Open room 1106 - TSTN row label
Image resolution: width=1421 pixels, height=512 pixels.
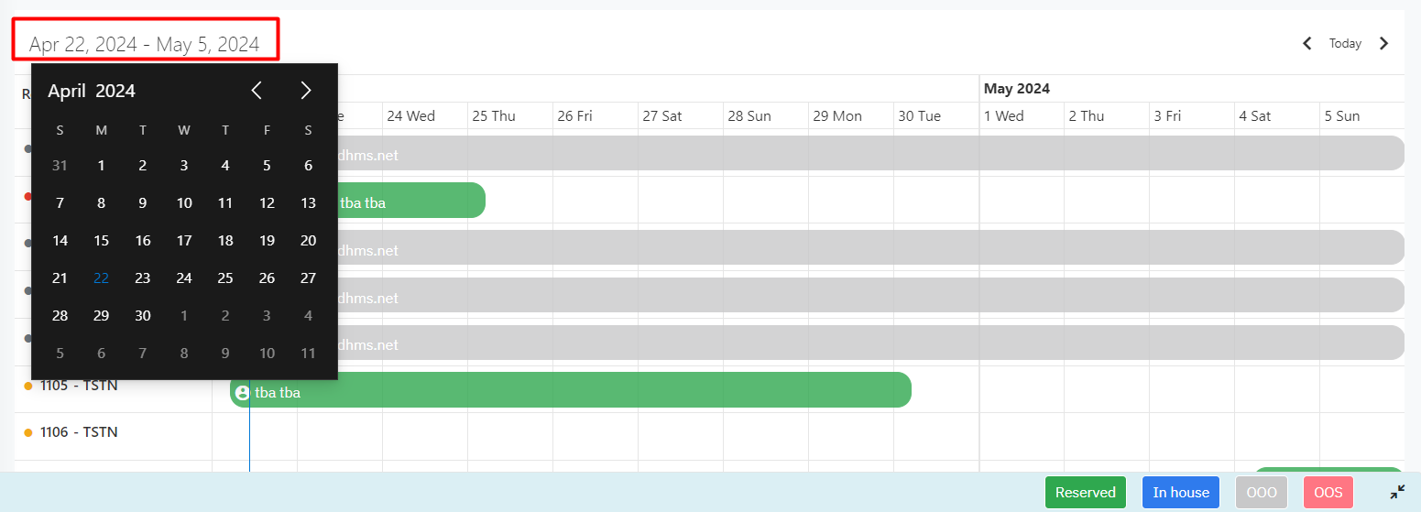click(x=79, y=432)
